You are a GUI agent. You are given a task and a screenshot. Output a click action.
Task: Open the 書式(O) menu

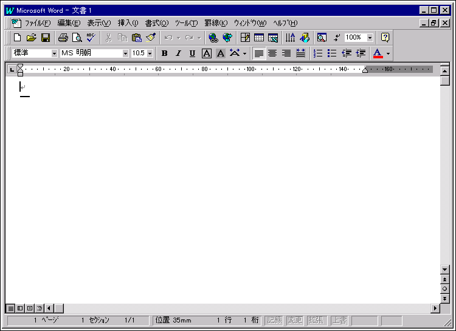[157, 23]
